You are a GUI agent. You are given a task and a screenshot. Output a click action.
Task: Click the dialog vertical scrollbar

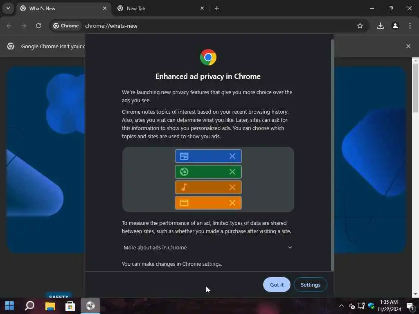click(x=332, y=155)
